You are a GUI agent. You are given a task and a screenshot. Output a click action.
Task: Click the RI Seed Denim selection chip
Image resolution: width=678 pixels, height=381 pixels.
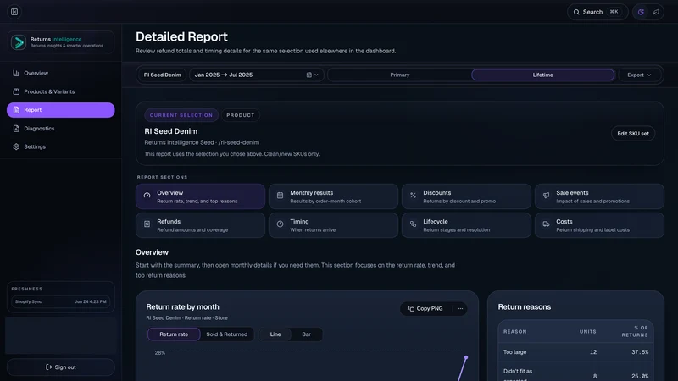coord(162,75)
